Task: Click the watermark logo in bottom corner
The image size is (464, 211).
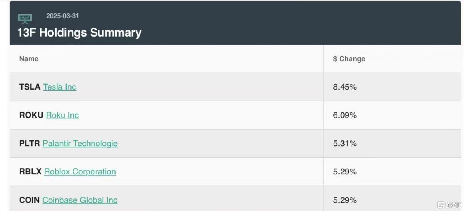Action: click(449, 205)
